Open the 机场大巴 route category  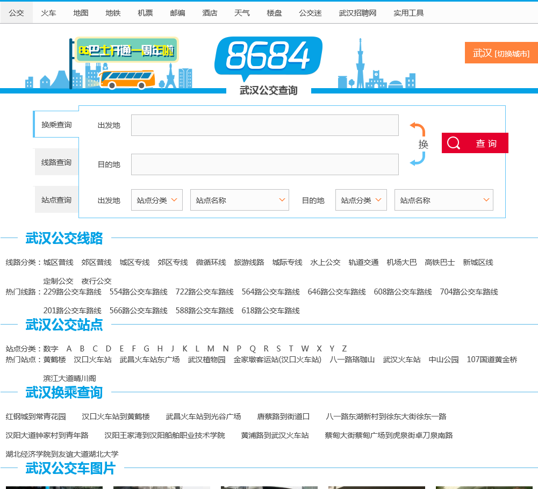click(x=401, y=263)
